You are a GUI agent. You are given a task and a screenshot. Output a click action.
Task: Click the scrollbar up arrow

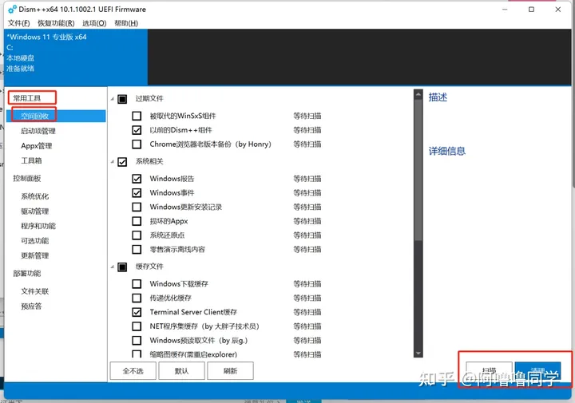[x=418, y=94]
